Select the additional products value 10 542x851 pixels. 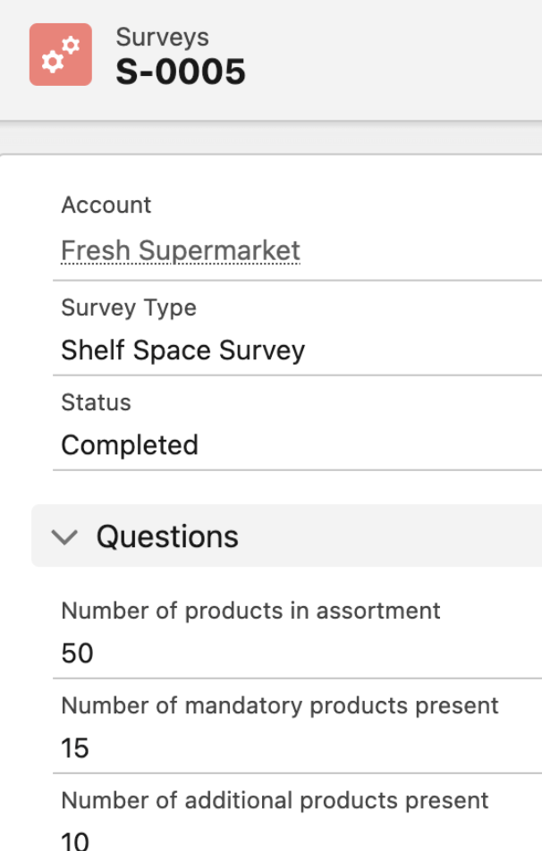click(75, 840)
